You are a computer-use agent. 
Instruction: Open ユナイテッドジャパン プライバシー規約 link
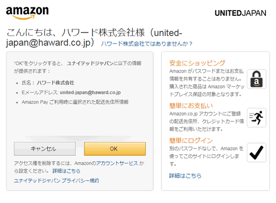(x=56, y=181)
